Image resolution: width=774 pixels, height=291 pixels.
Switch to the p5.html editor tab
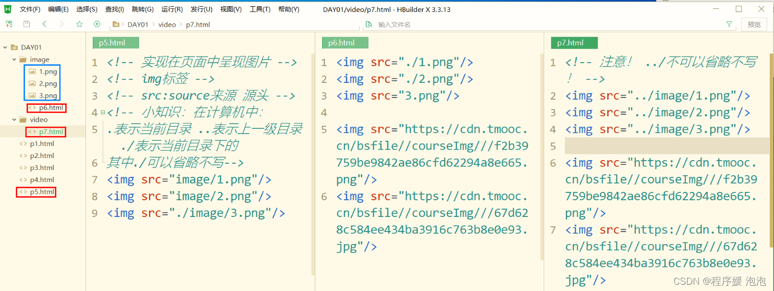pos(116,43)
